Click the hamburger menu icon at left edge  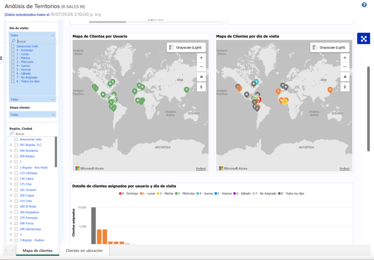(1, 58)
